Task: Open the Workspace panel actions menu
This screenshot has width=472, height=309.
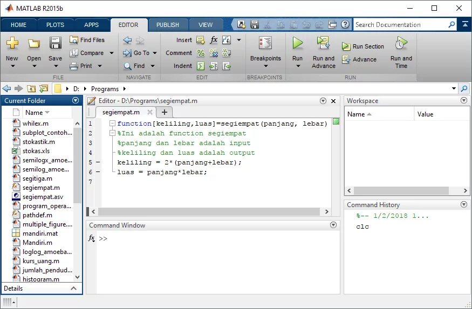Action: [464, 100]
